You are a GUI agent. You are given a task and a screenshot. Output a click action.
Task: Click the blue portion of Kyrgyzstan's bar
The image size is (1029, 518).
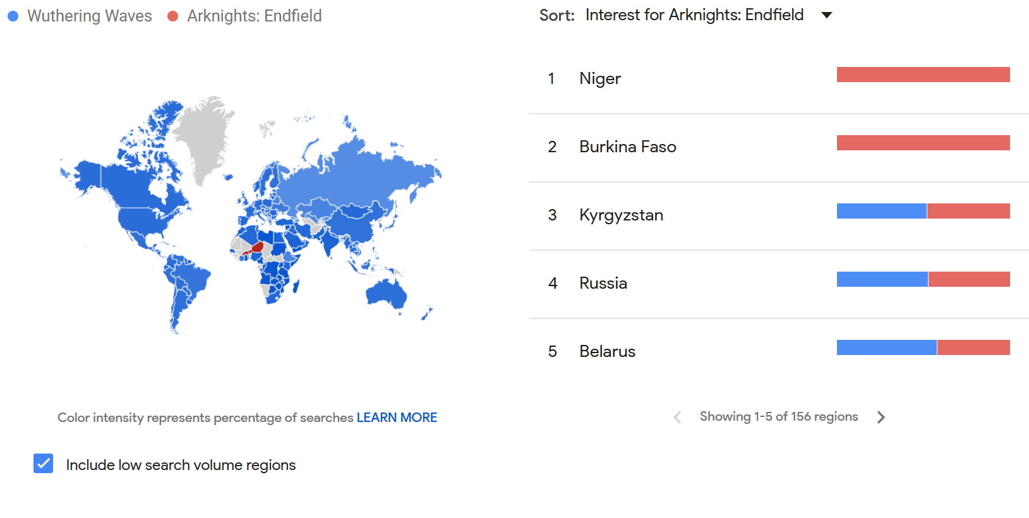click(881, 211)
